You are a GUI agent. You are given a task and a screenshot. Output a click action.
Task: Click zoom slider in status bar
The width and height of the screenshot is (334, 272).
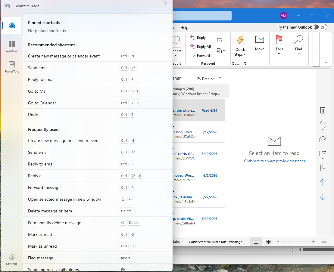point(296,242)
